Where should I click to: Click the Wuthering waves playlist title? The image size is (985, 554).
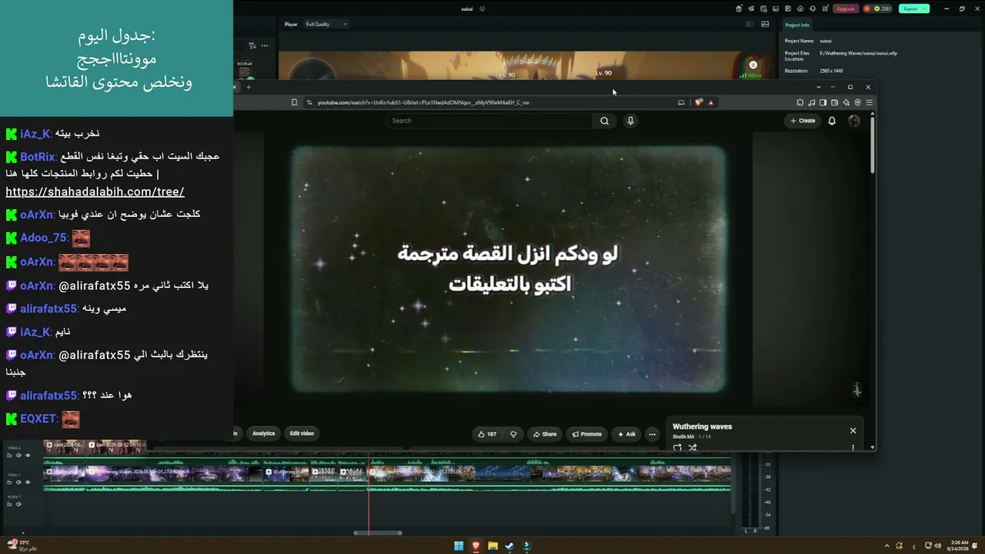pyautogui.click(x=702, y=426)
